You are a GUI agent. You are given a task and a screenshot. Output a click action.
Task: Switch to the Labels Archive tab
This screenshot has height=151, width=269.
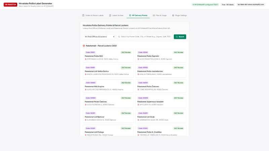click(x=116, y=15)
